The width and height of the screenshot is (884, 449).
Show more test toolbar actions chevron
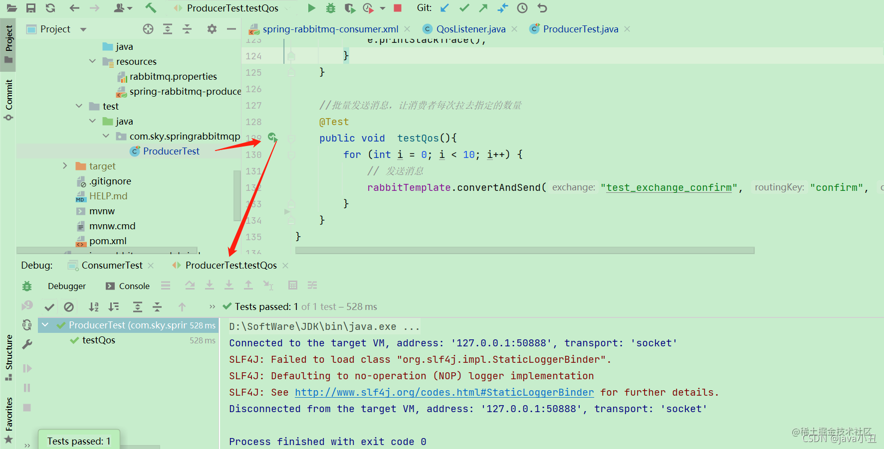pos(212,306)
